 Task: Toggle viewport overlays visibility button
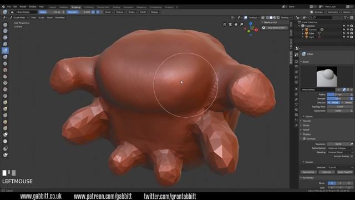[x=245, y=18]
